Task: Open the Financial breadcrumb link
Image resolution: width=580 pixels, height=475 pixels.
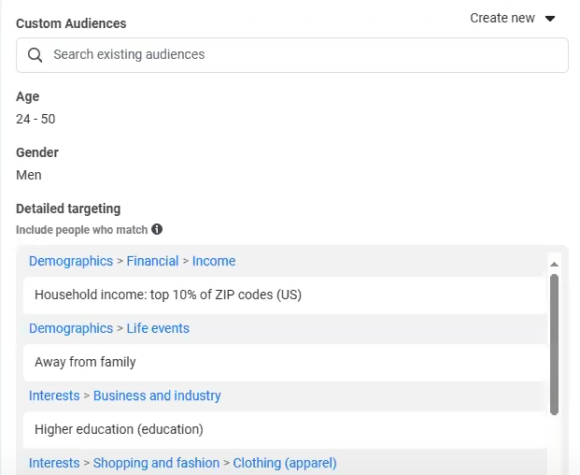Action: pyautogui.click(x=152, y=261)
